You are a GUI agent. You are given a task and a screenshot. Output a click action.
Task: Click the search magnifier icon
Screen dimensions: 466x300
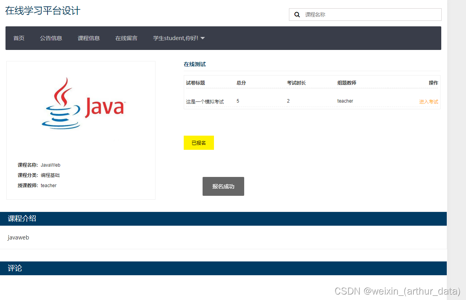297,15
